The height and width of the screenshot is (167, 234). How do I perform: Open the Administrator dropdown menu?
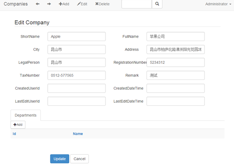click(x=218, y=4)
